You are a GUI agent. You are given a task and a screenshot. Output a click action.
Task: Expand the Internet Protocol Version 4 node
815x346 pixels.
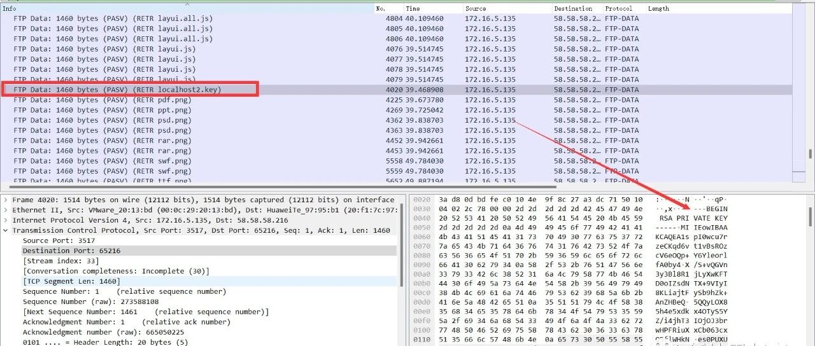6,220
